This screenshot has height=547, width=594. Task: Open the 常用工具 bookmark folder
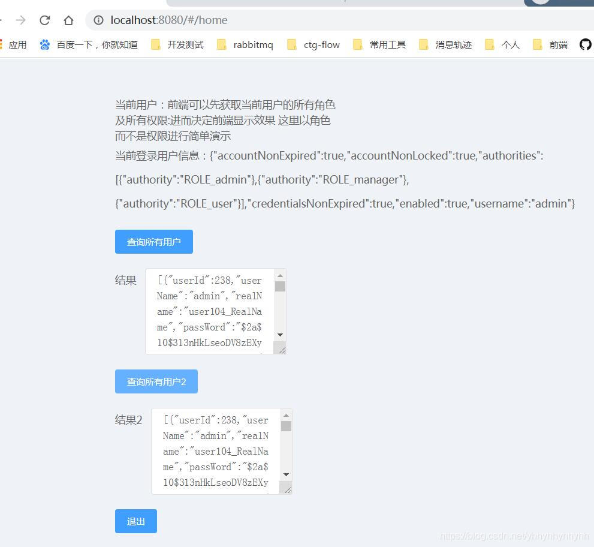point(379,45)
